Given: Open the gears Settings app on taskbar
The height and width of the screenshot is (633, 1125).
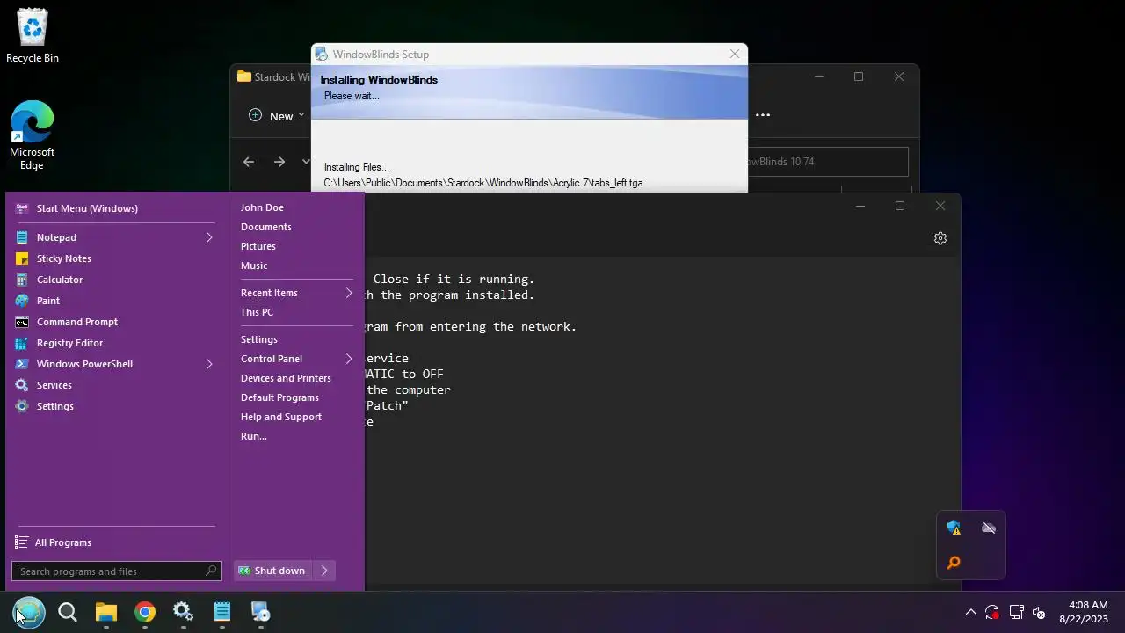Looking at the screenshot, I should (x=184, y=612).
